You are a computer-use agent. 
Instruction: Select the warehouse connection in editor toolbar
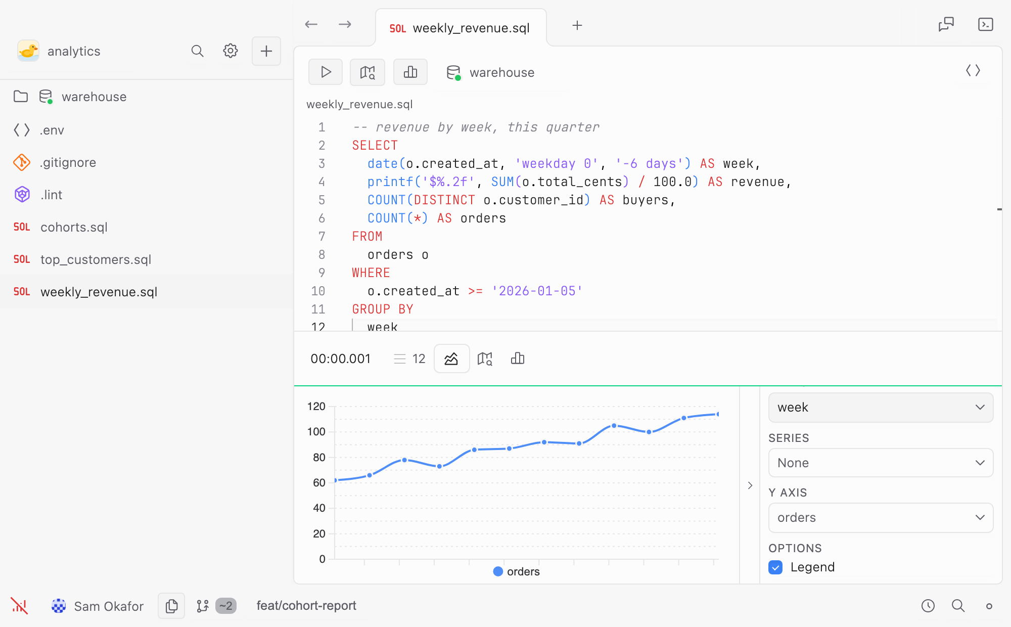490,72
